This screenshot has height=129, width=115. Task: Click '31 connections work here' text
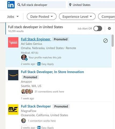(x=49, y=91)
